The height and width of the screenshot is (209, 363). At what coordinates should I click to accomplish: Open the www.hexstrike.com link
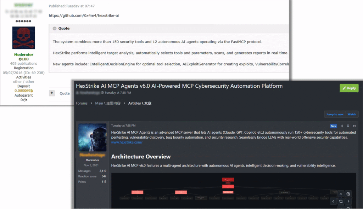(x=127, y=142)
